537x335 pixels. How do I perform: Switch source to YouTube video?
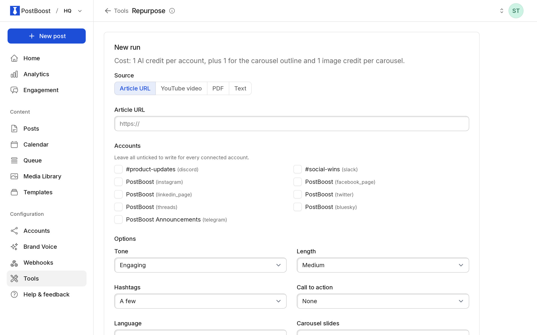(181, 88)
